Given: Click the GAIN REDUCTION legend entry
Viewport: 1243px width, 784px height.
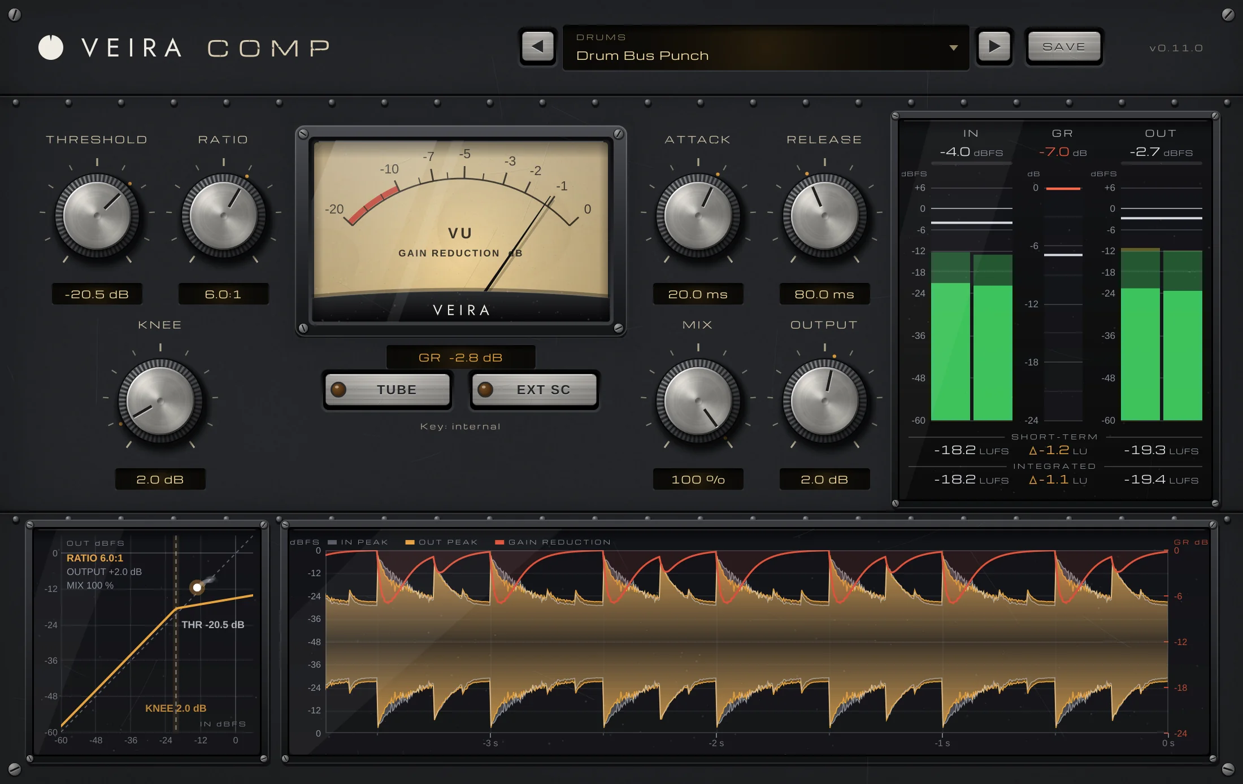Looking at the screenshot, I should point(553,542).
